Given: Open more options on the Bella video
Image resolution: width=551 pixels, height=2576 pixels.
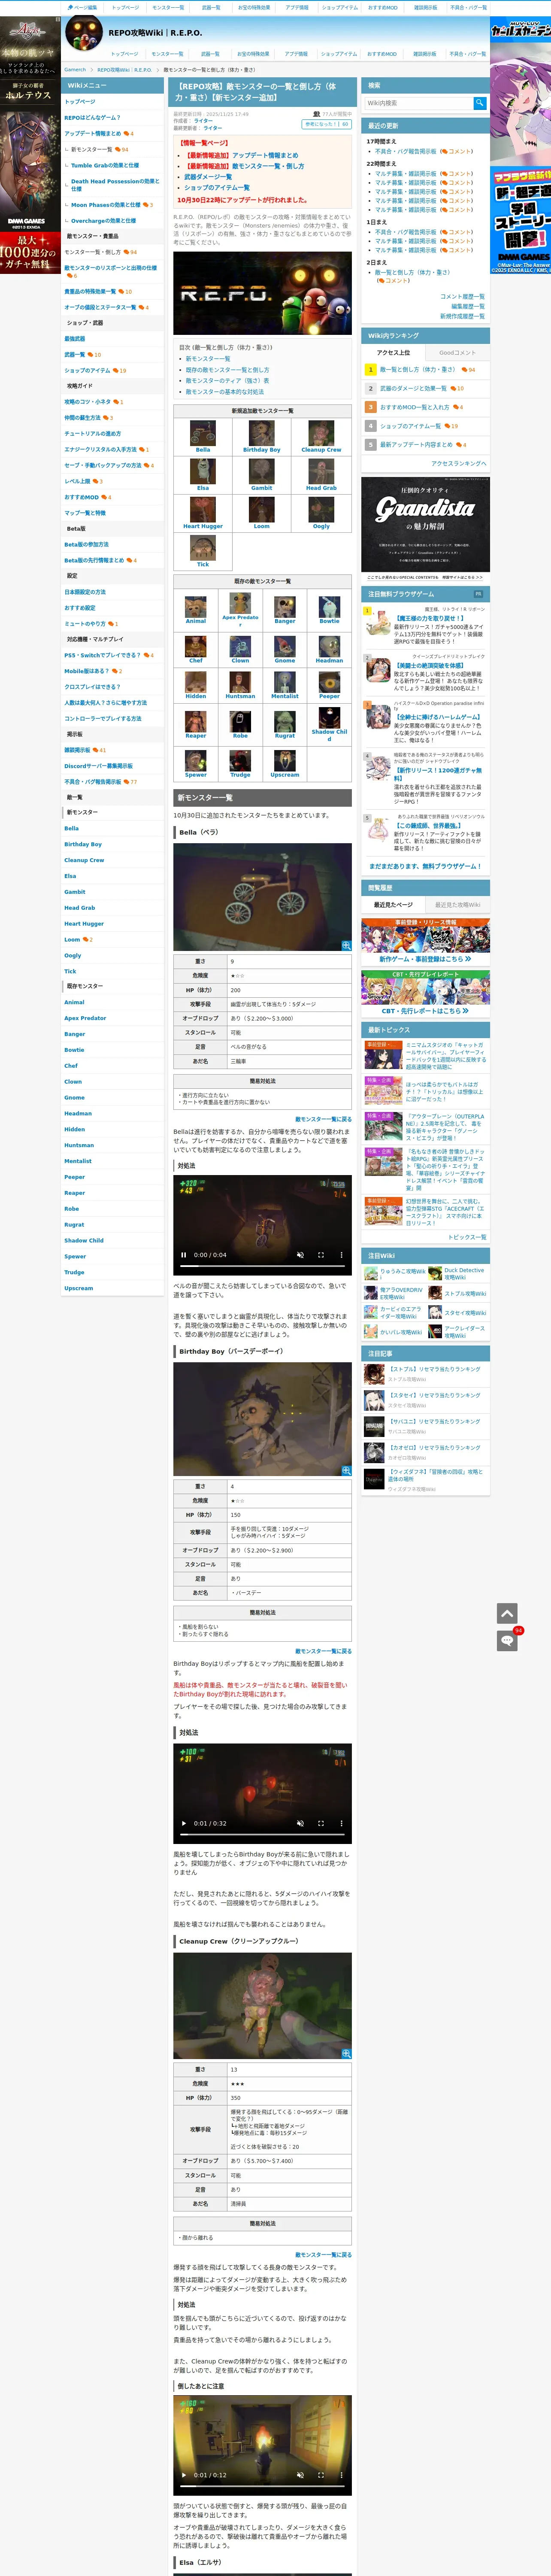Looking at the screenshot, I should coord(341,1255).
